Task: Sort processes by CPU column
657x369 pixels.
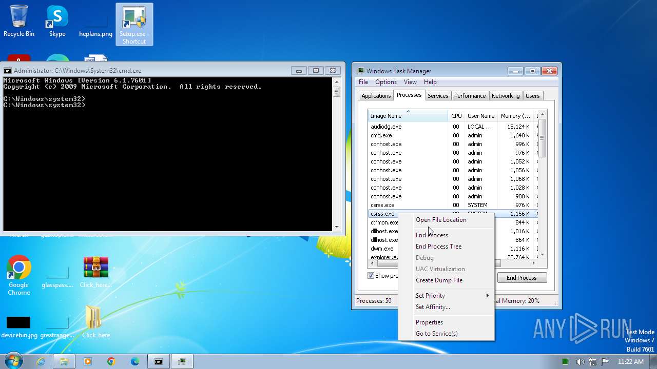Action: (x=456, y=116)
